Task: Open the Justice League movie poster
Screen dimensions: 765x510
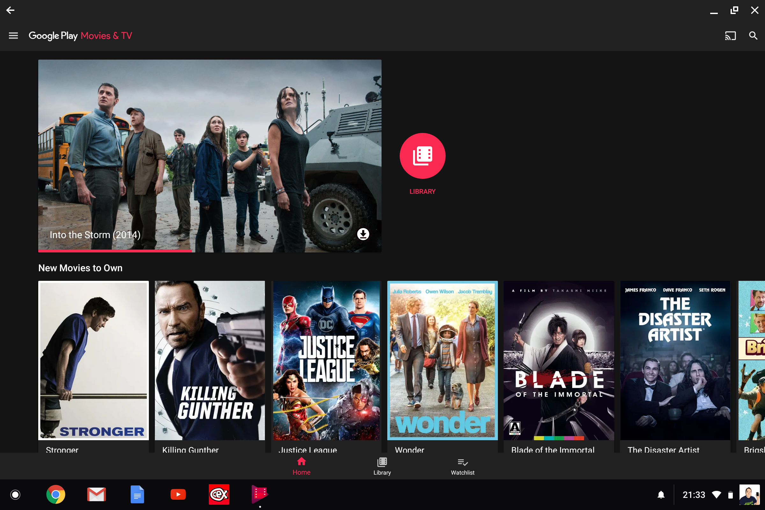Action: tap(326, 361)
